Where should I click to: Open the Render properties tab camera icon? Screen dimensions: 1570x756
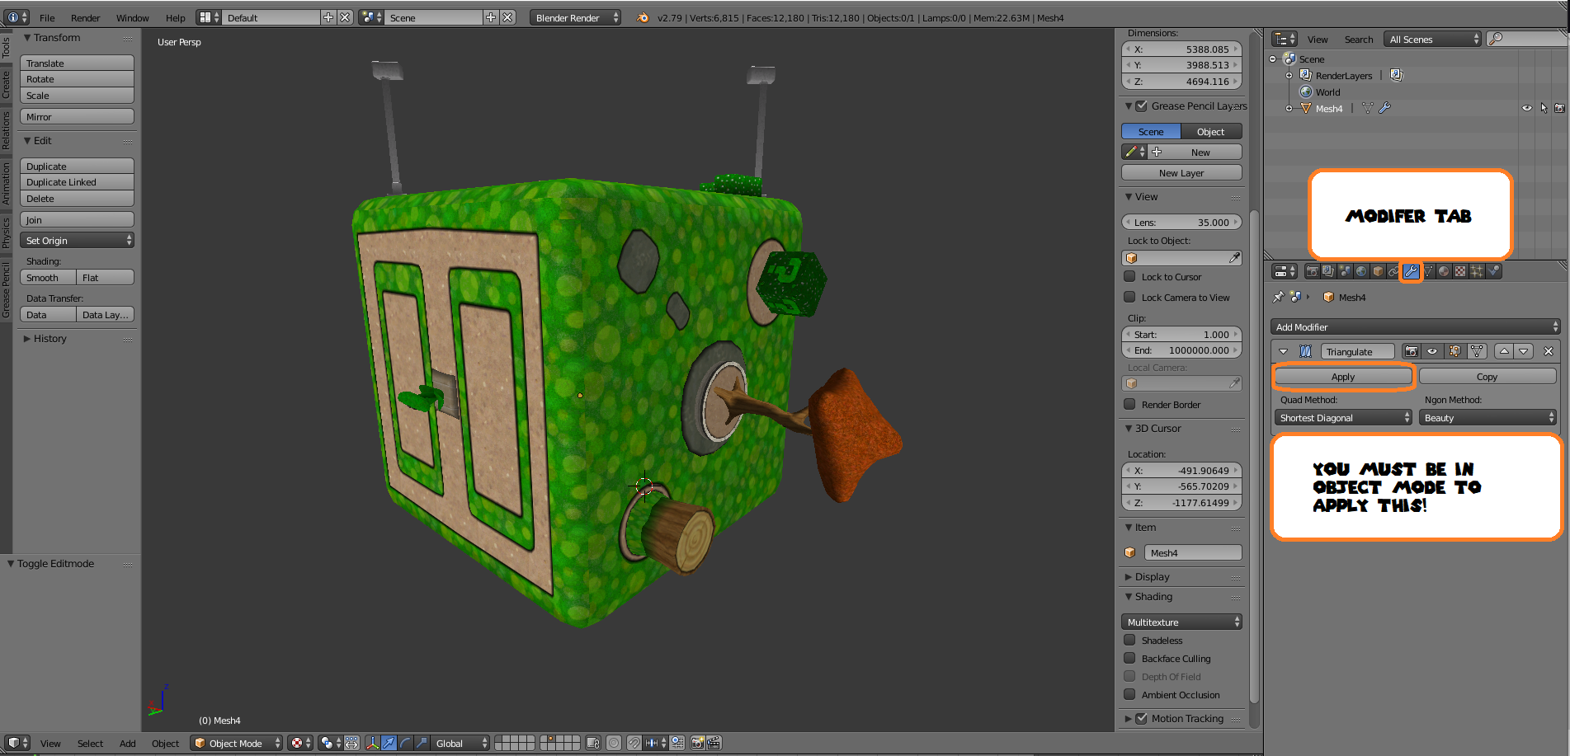coord(1312,271)
